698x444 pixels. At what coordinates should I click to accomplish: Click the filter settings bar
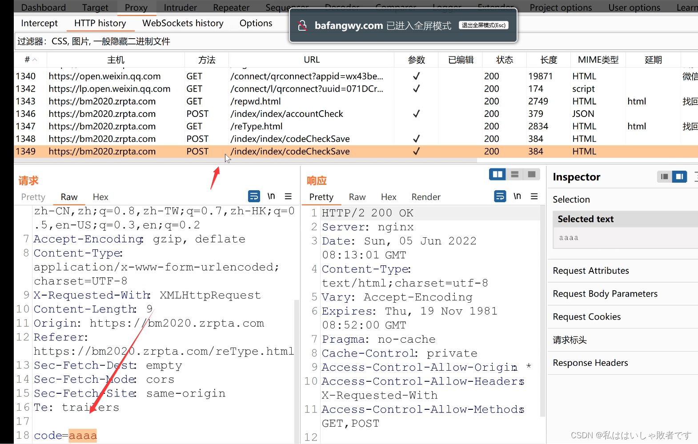tap(356, 41)
